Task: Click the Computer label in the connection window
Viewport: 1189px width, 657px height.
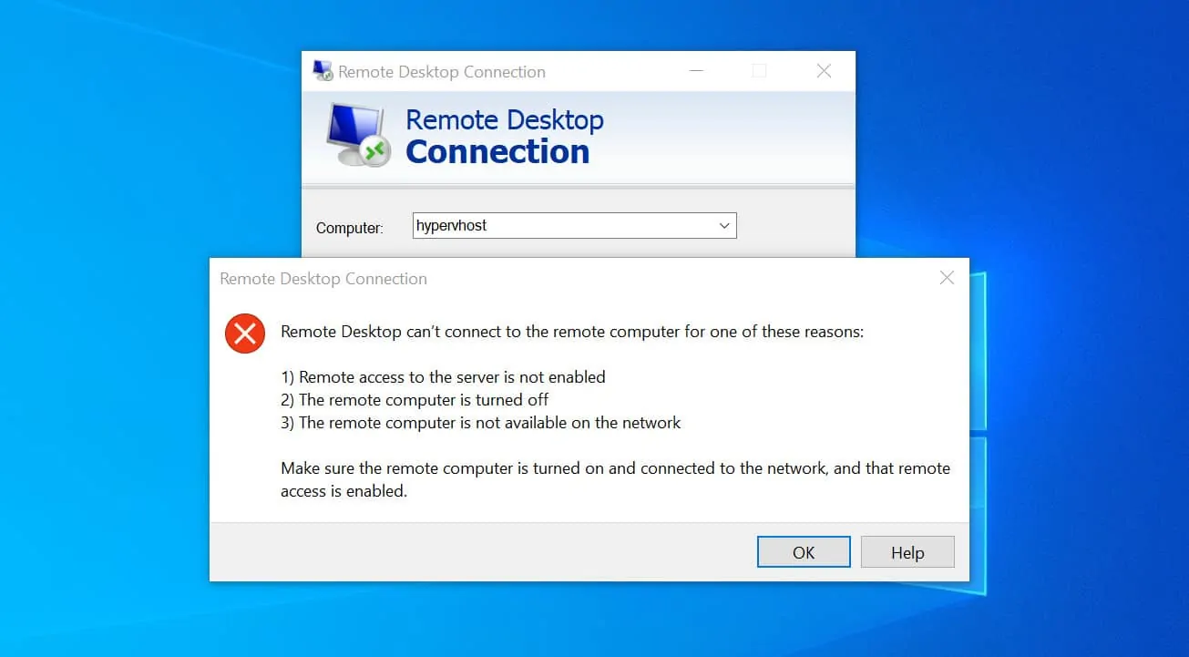Action: tap(349, 228)
